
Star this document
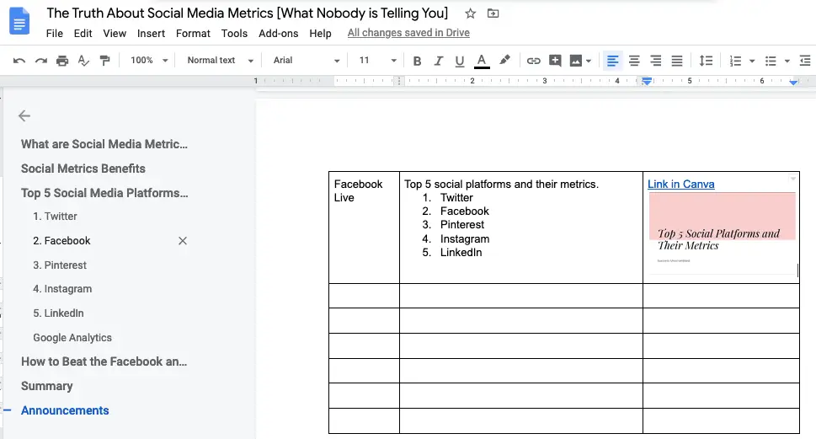[x=471, y=13]
